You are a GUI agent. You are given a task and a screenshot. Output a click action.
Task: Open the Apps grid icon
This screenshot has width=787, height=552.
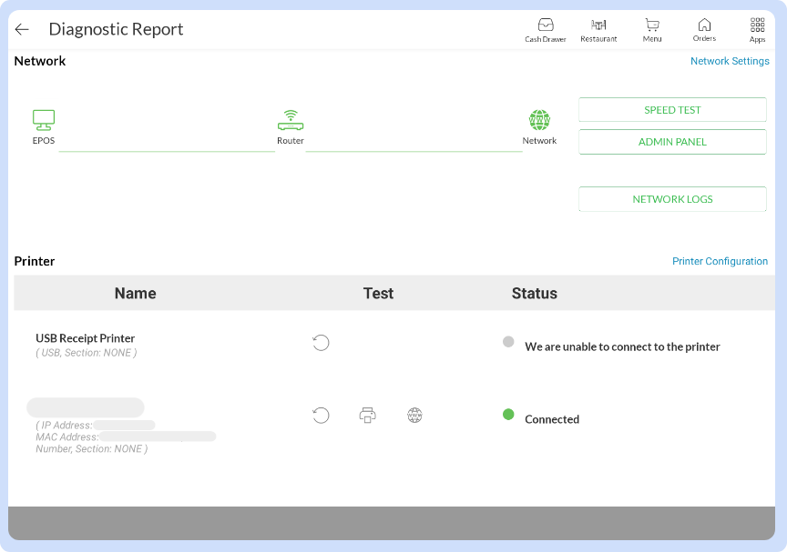[757, 30]
